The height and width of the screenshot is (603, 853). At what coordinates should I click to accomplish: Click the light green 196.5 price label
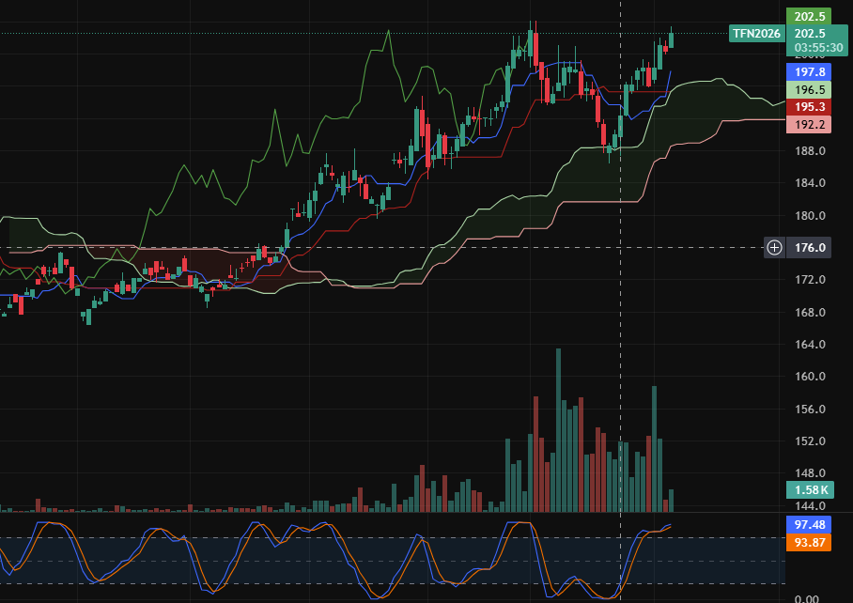pos(809,89)
